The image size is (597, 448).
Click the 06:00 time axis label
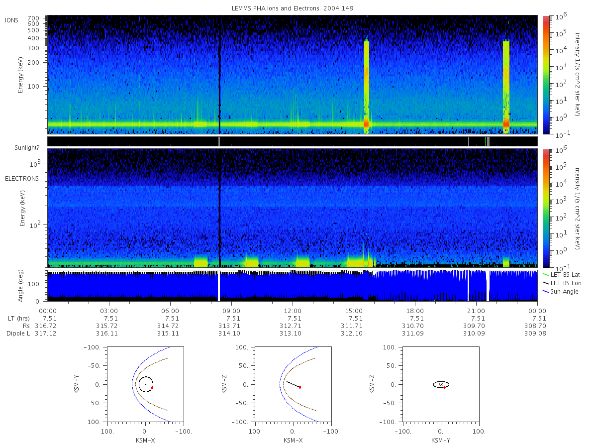coord(170,311)
